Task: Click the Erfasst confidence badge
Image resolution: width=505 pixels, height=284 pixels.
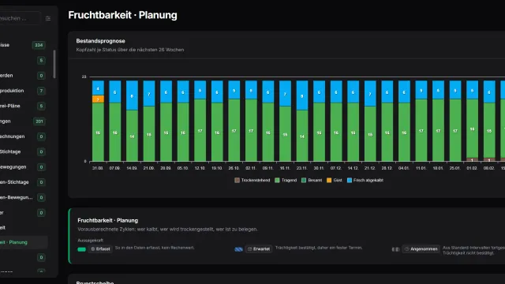Action: coord(100,249)
